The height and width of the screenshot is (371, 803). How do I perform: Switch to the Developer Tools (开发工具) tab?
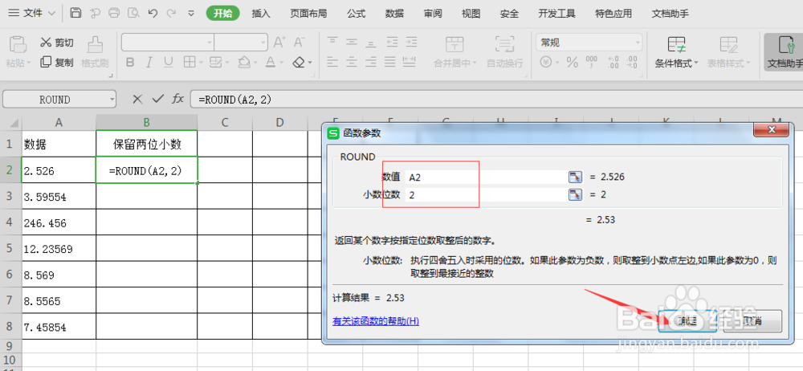pos(556,14)
